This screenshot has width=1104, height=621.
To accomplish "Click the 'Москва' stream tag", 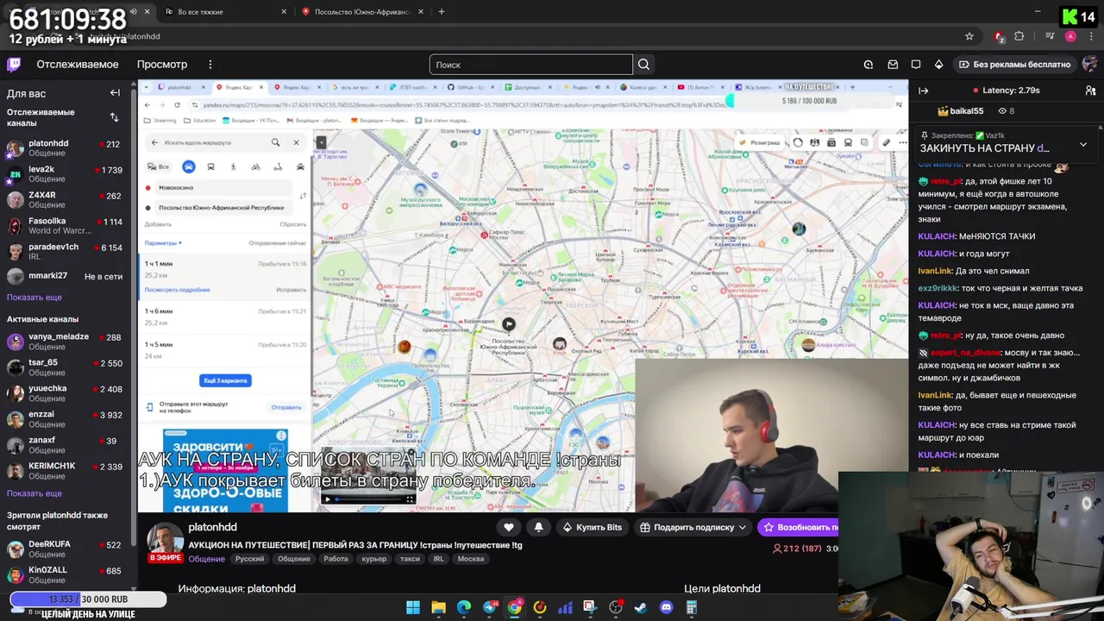I will click(x=471, y=559).
